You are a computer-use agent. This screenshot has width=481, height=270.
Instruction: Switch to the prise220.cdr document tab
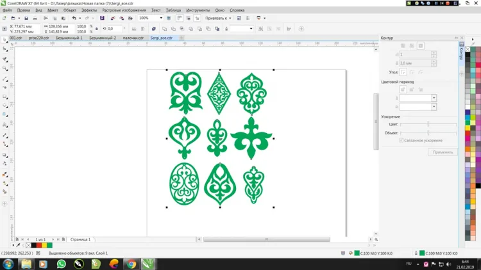(38, 38)
